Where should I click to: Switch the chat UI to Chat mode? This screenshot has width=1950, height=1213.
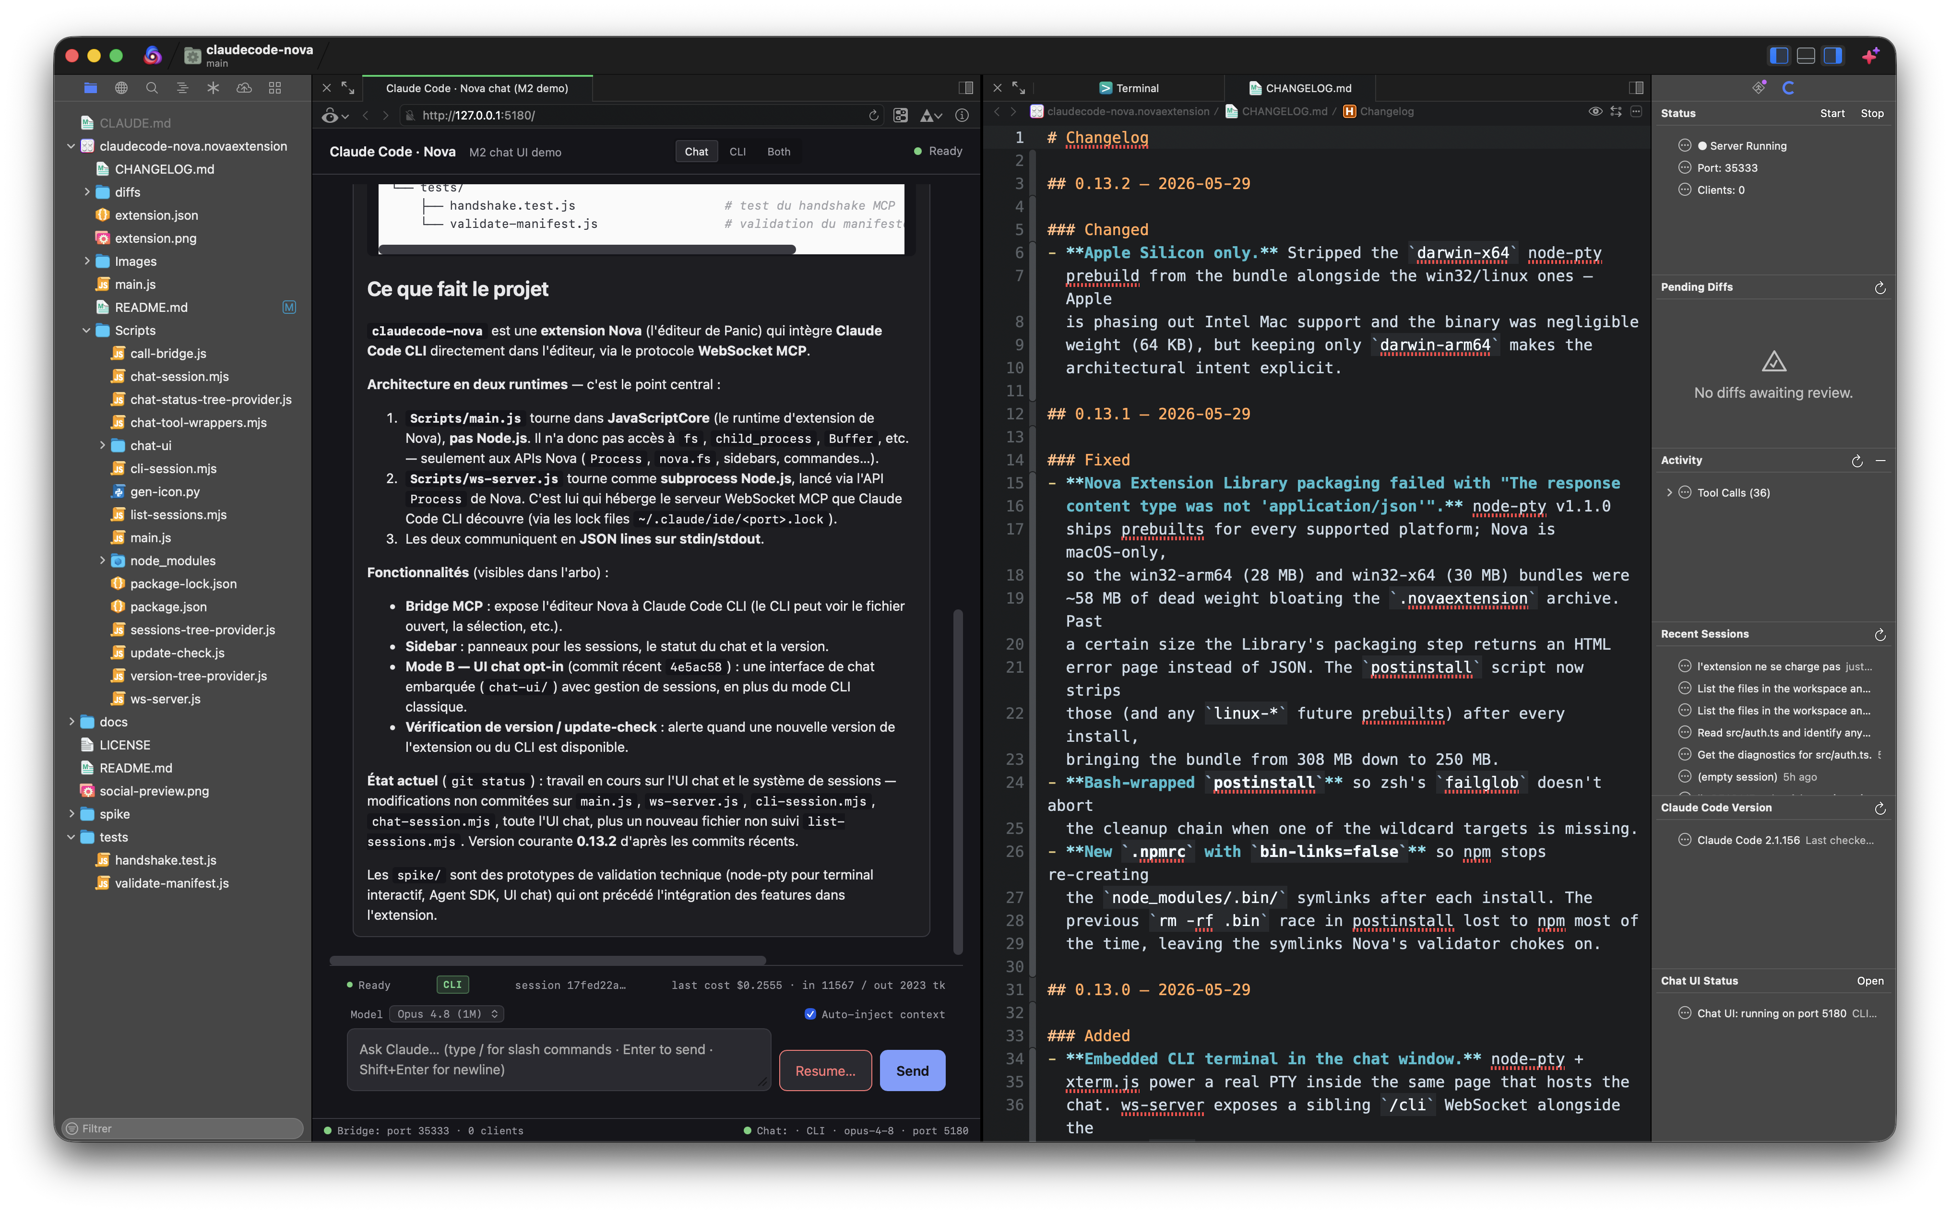click(695, 152)
